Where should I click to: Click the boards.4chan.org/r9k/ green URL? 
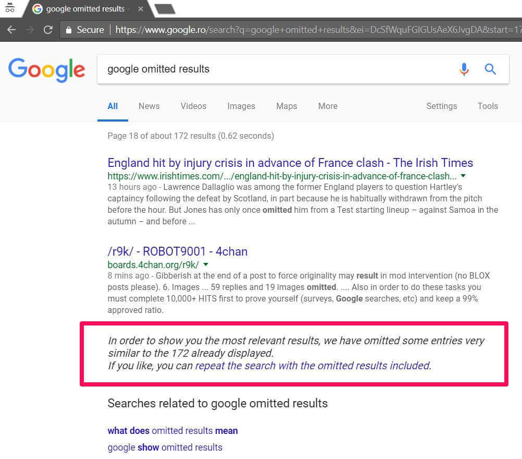point(153,264)
